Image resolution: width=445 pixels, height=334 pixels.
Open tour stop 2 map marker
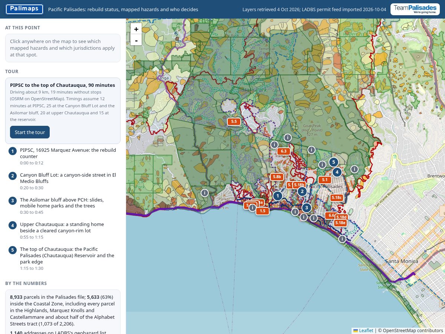tap(302, 191)
